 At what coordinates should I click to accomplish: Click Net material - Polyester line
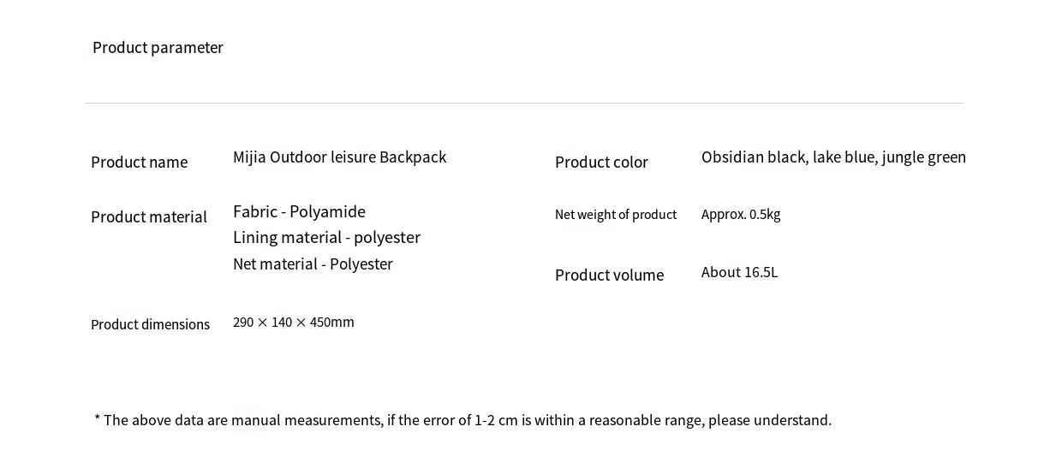point(313,264)
